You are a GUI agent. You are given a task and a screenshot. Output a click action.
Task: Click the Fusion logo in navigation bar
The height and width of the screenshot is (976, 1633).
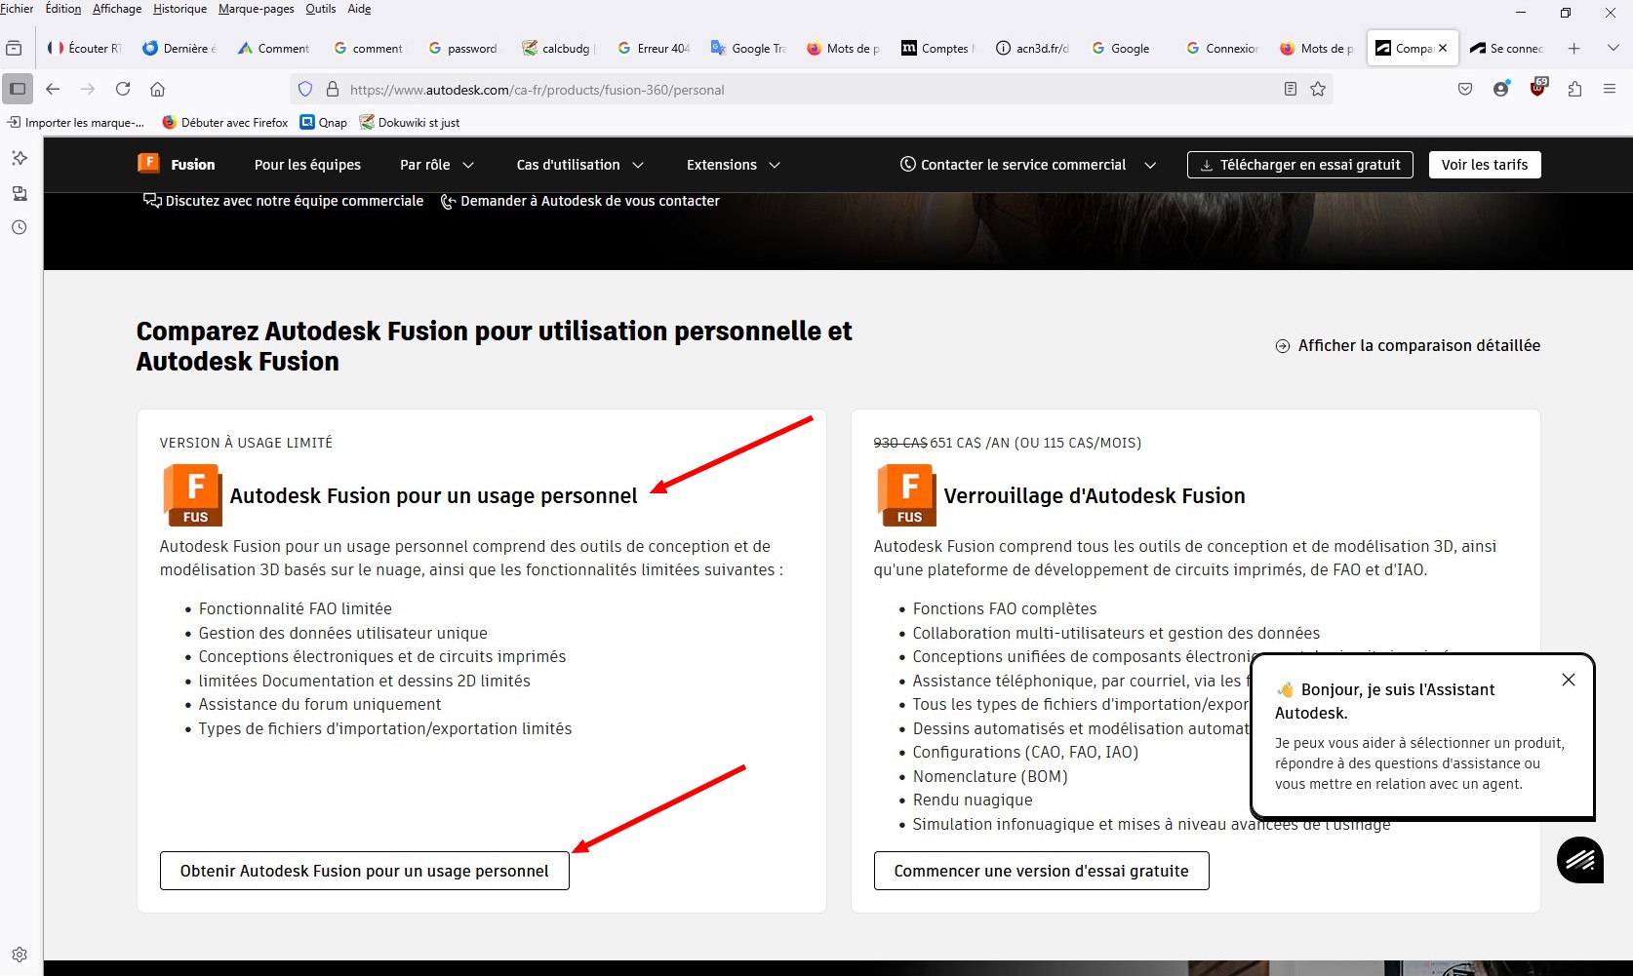[x=177, y=164]
